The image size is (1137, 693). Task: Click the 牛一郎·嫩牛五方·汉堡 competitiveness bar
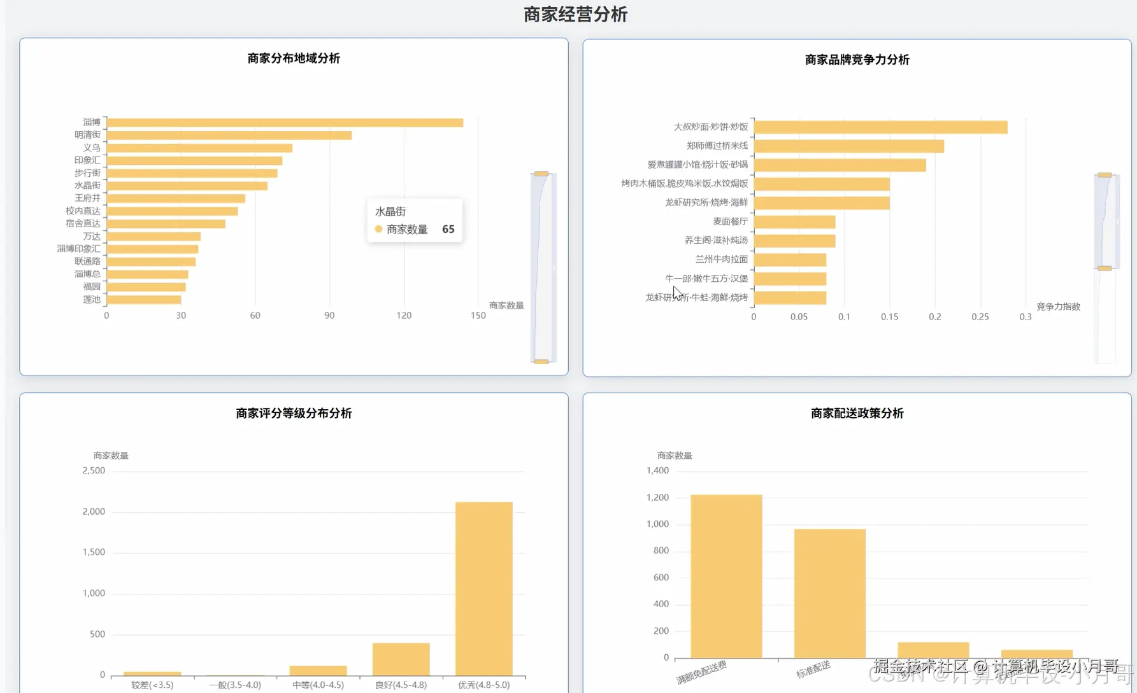790,279
